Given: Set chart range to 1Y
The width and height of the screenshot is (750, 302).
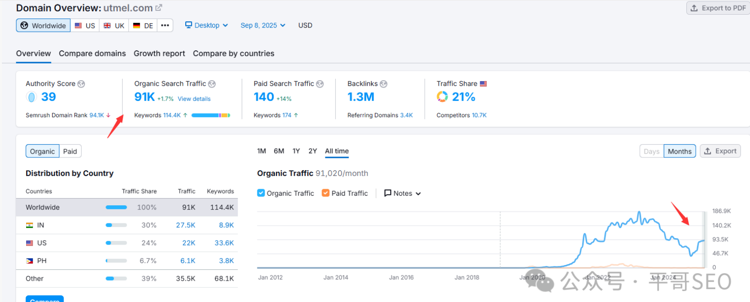Looking at the screenshot, I should pos(296,151).
